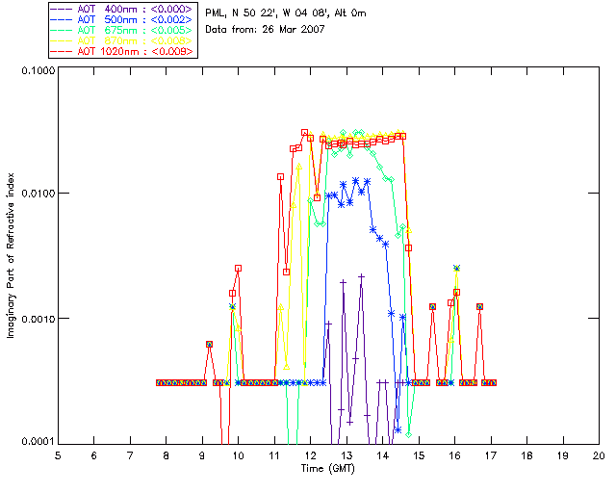Click the 'Data from: 26 Mar 2007' text
616x493 pixels.
tap(265, 29)
